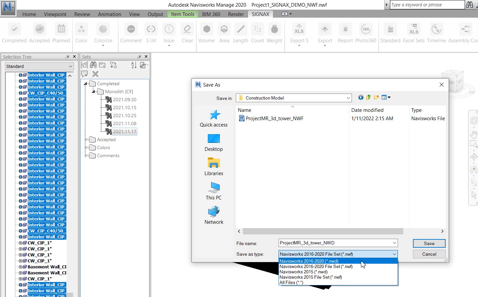The width and height of the screenshot is (478, 297).
Task: Click the Export S XLS icon
Action: [299, 29]
